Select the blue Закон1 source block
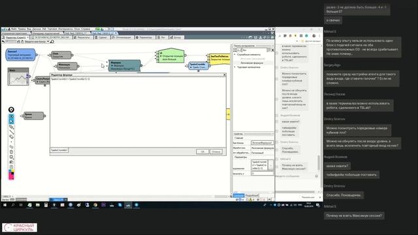 (x=20, y=55)
